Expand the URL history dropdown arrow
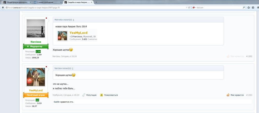Screen dimensions: 259x113 point(186,7)
